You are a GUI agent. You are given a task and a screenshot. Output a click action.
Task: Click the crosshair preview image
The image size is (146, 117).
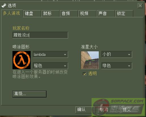tap(90, 60)
